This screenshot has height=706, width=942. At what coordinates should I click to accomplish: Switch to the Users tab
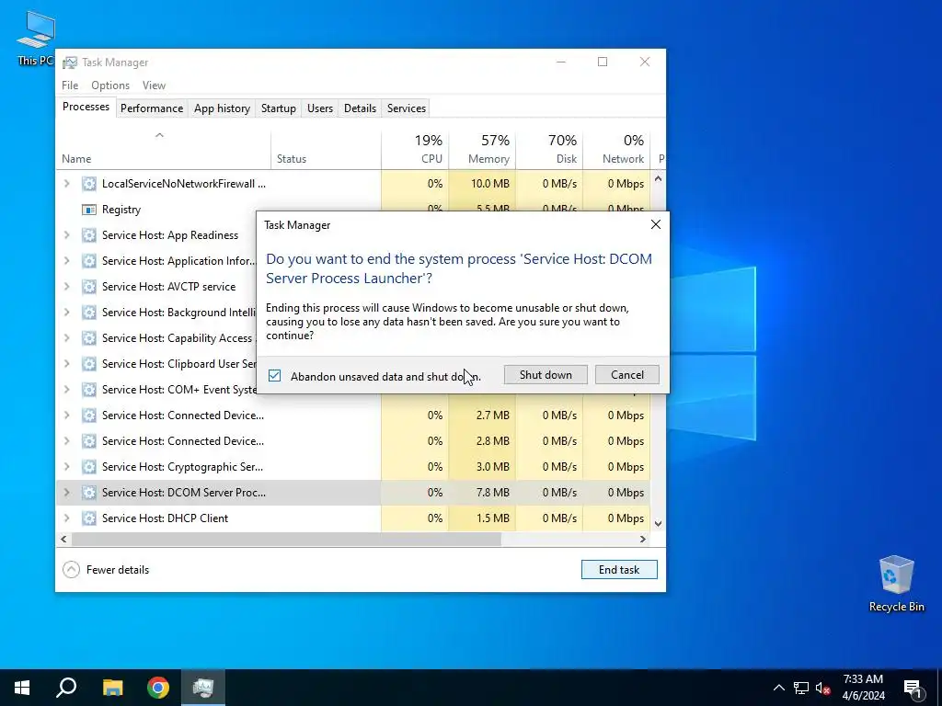tap(319, 108)
